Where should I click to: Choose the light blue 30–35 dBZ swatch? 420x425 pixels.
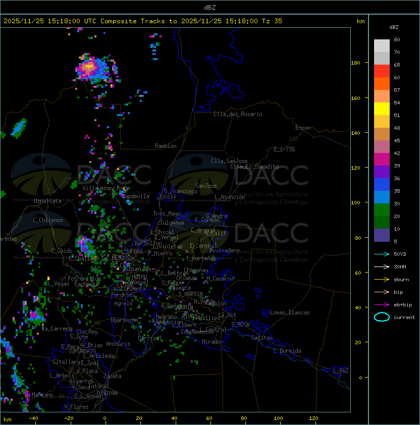pyautogui.click(x=382, y=197)
